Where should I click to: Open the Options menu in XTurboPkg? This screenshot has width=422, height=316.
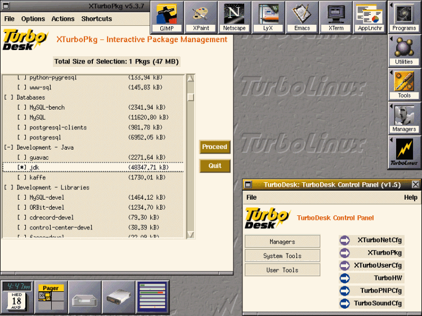pos(33,19)
